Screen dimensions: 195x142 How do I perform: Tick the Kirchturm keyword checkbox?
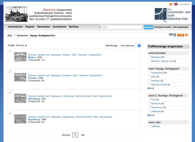click(150, 104)
